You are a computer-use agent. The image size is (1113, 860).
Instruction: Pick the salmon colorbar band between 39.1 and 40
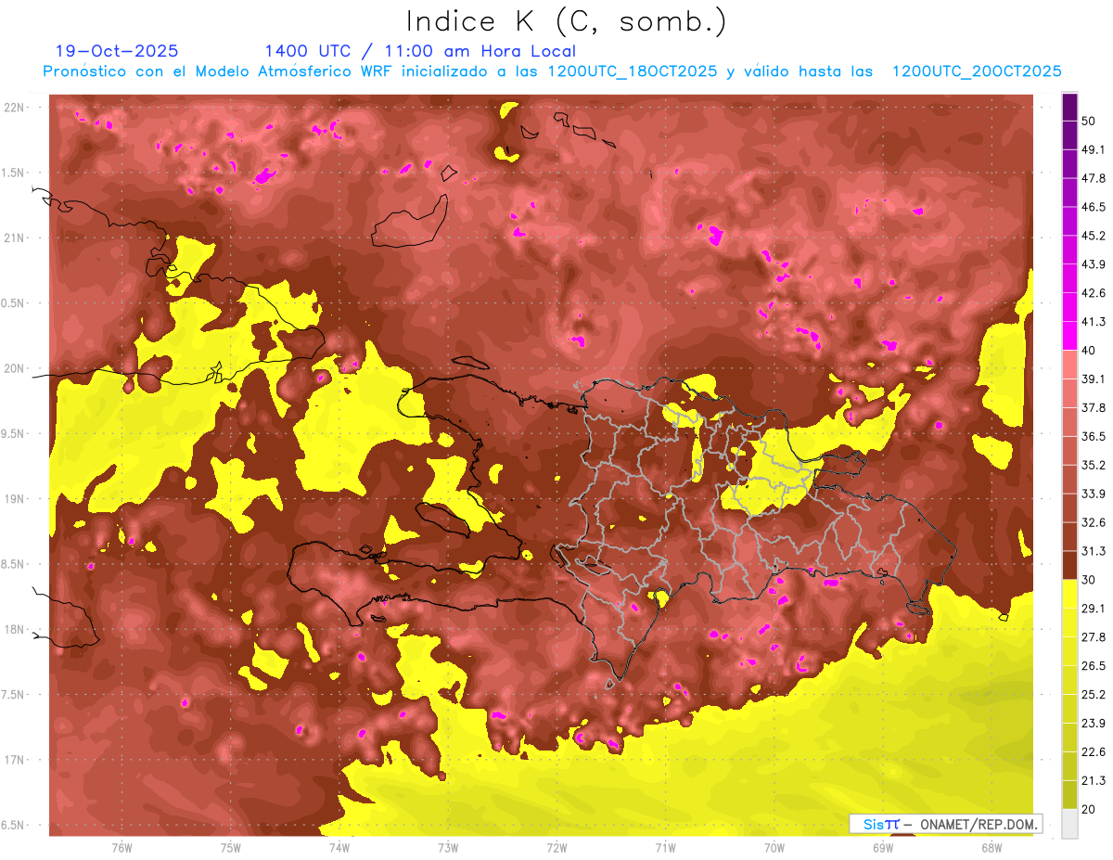coord(1069,365)
